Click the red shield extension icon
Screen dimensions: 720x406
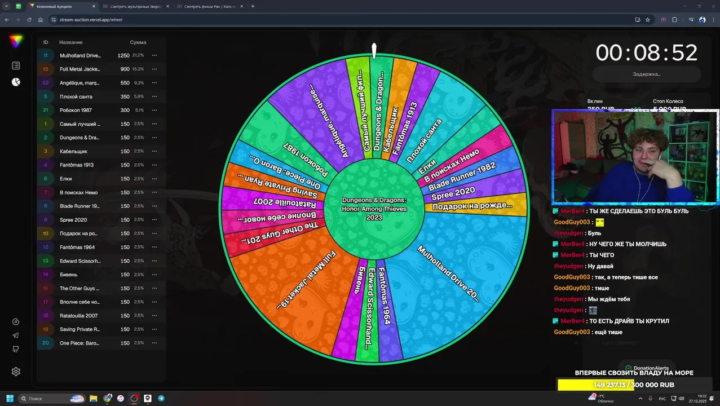[x=663, y=20]
